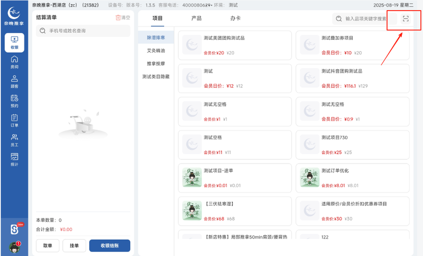Add item 测试项目730

[353, 145]
